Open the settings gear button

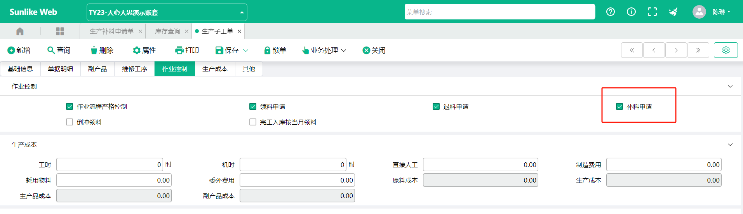click(726, 50)
